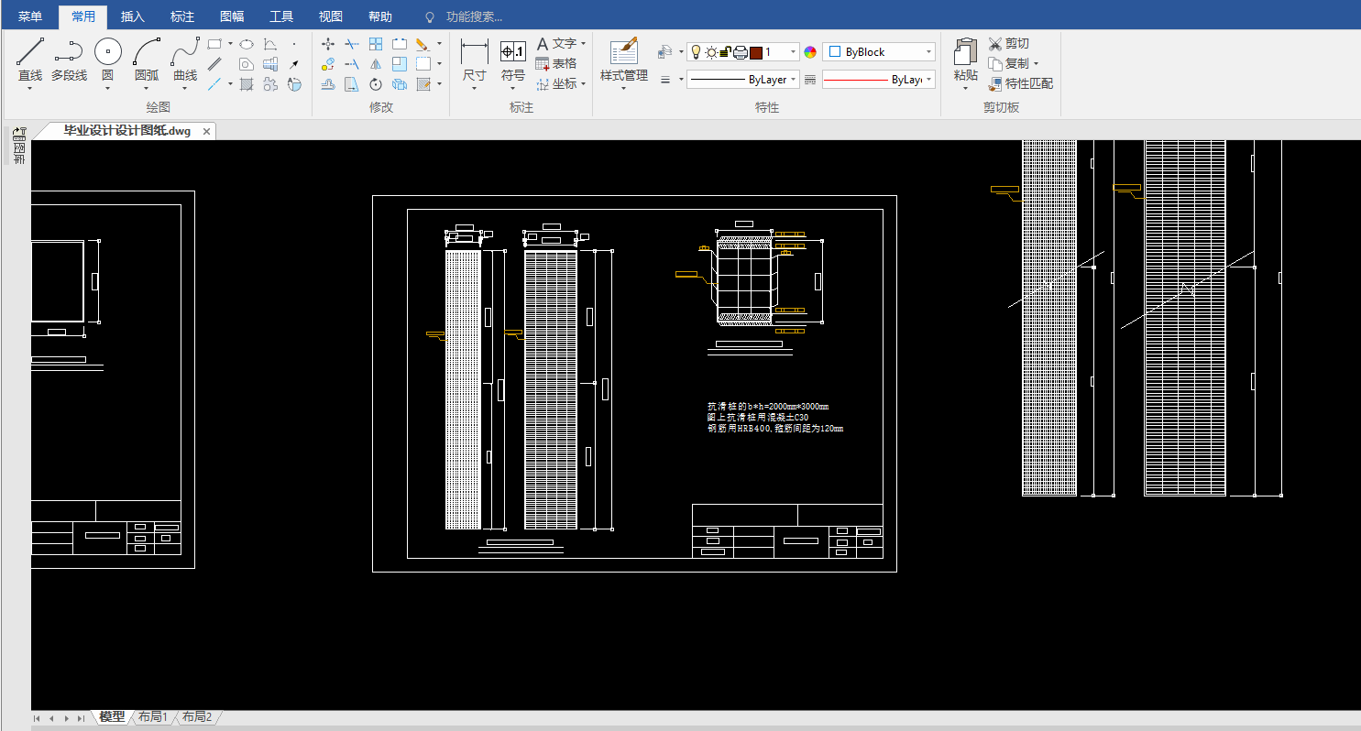Screen dimensions: 1361x731
Task: Click the 尺寸 dimension tool icon
Action: pos(474,52)
